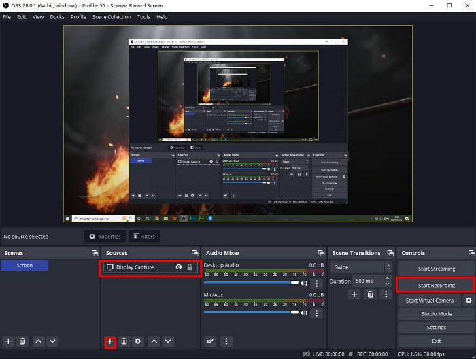The height and width of the screenshot is (359, 476).
Task: Open the Swipe transition dropdown
Action: pos(360,267)
